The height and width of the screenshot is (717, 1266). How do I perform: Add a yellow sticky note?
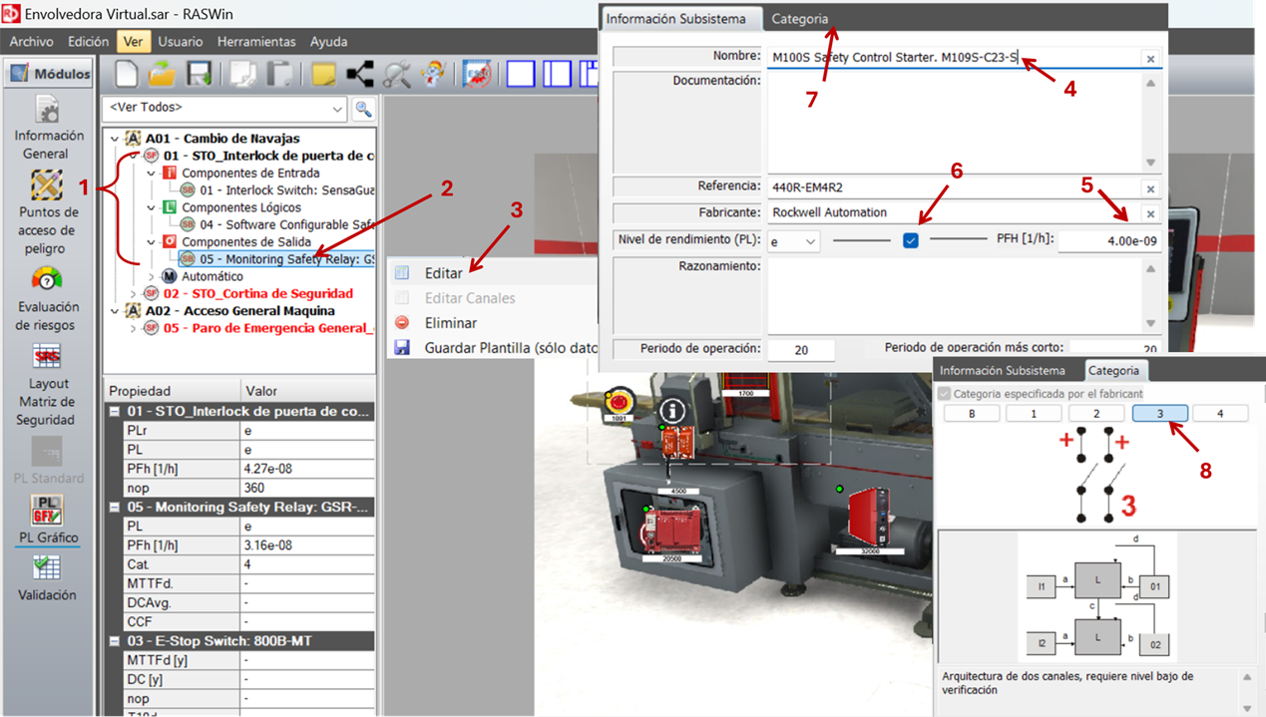323,74
